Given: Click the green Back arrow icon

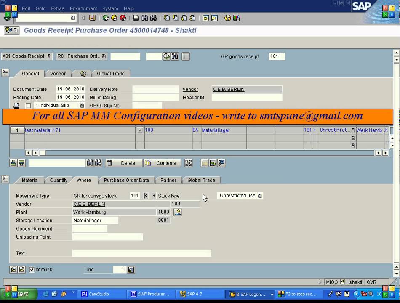Looking at the screenshot, I should pyautogui.click(x=106, y=18).
